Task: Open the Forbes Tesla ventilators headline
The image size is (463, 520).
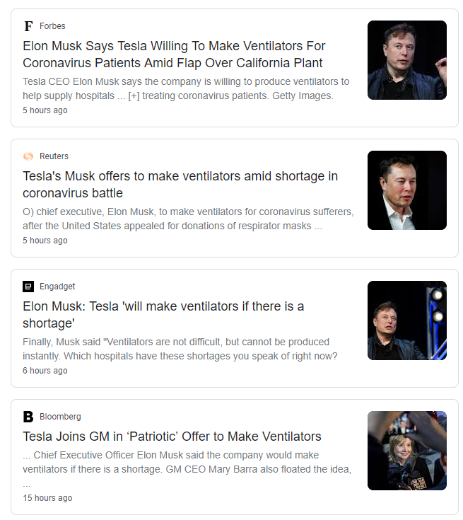Action: pyautogui.click(x=174, y=54)
